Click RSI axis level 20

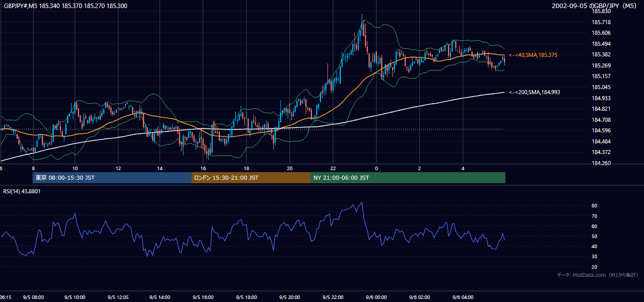(x=595, y=267)
